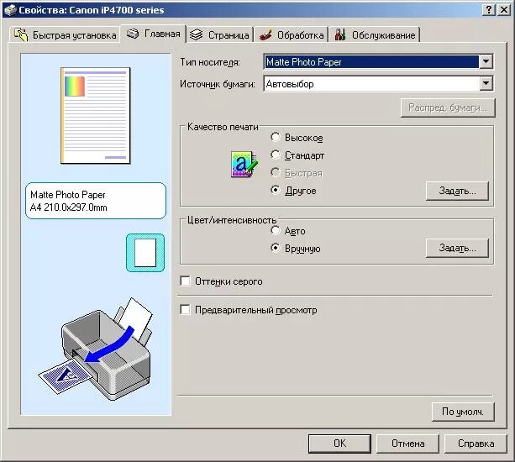Click the По умолч. button
This screenshot has height=462, width=515.
(463, 412)
